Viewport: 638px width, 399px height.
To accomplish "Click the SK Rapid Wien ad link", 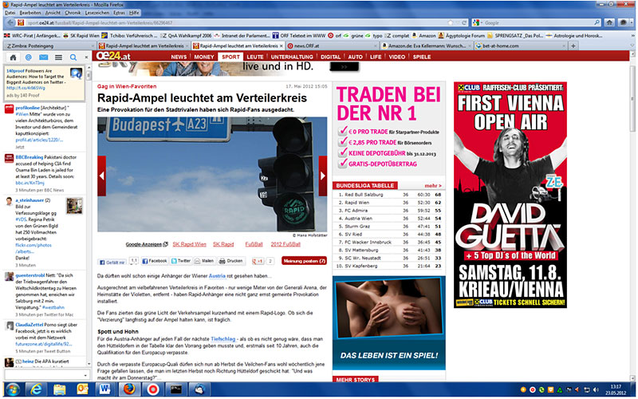I will pos(189,244).
